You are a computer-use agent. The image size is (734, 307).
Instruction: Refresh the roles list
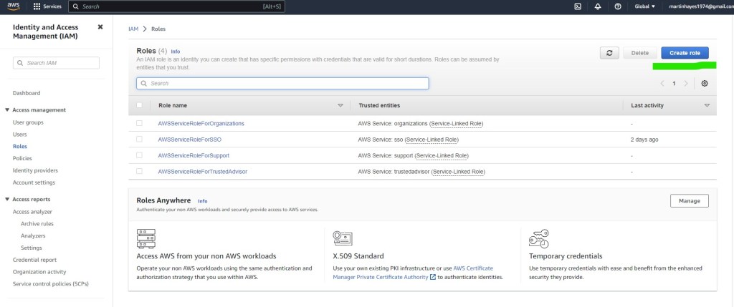tap(609, 53)
